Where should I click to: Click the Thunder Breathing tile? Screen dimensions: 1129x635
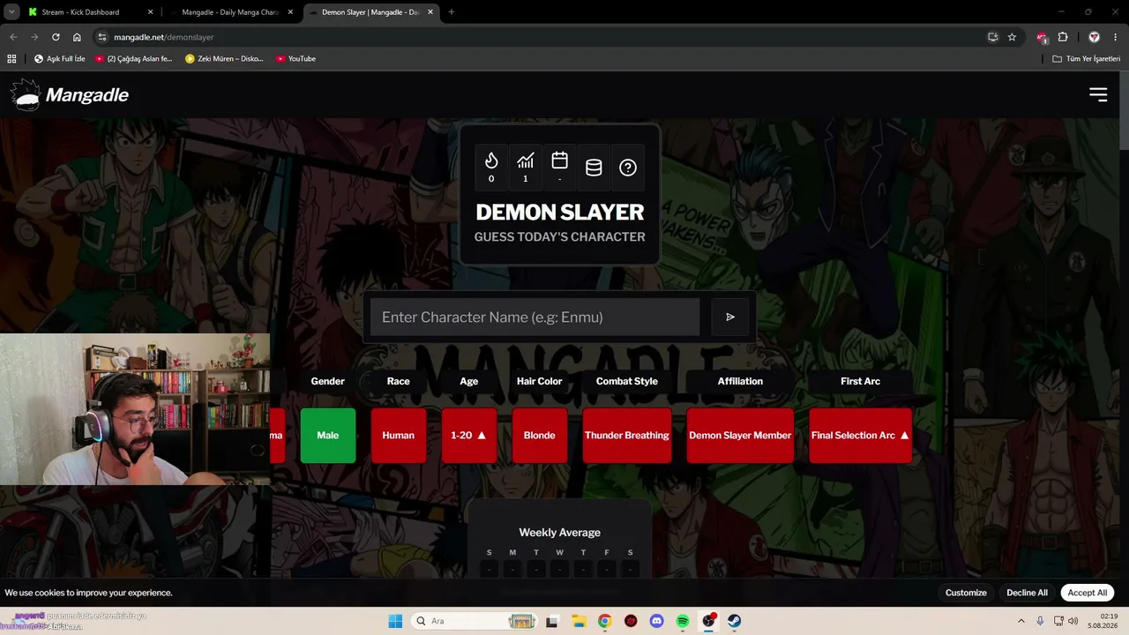coord(627,435)
